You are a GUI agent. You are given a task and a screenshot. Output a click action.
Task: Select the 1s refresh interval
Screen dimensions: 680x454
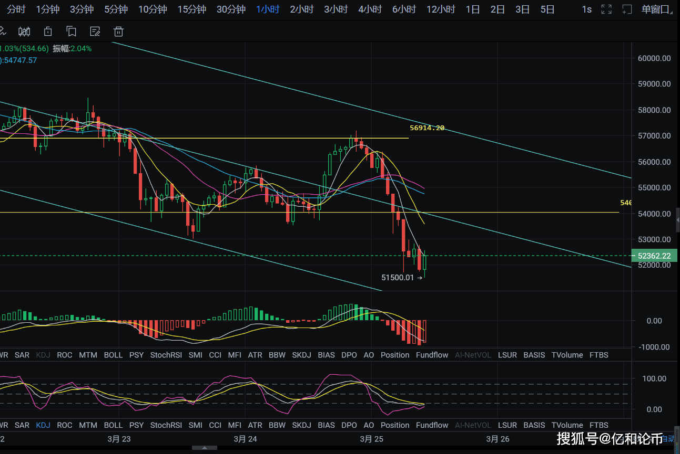click(586, 9)
